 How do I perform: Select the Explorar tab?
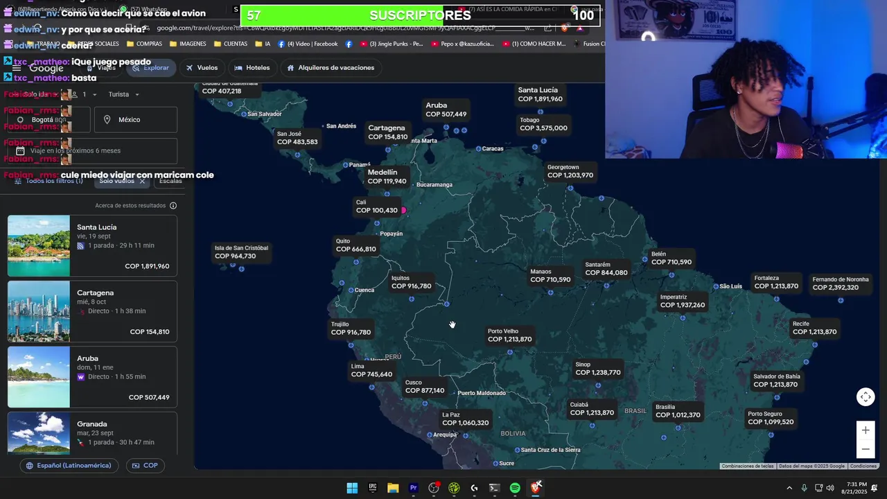click(x=150, y=68)
